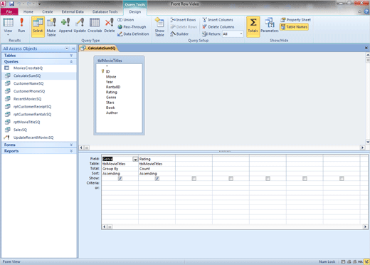Toggle Show checkbox for Rating column

157,178
